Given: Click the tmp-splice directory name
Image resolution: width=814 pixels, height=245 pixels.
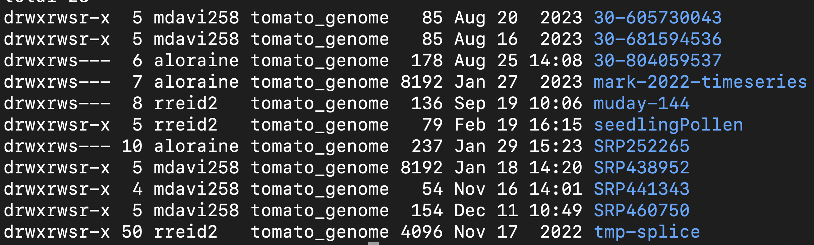Looking at the screenshot, I should (647, 232).
